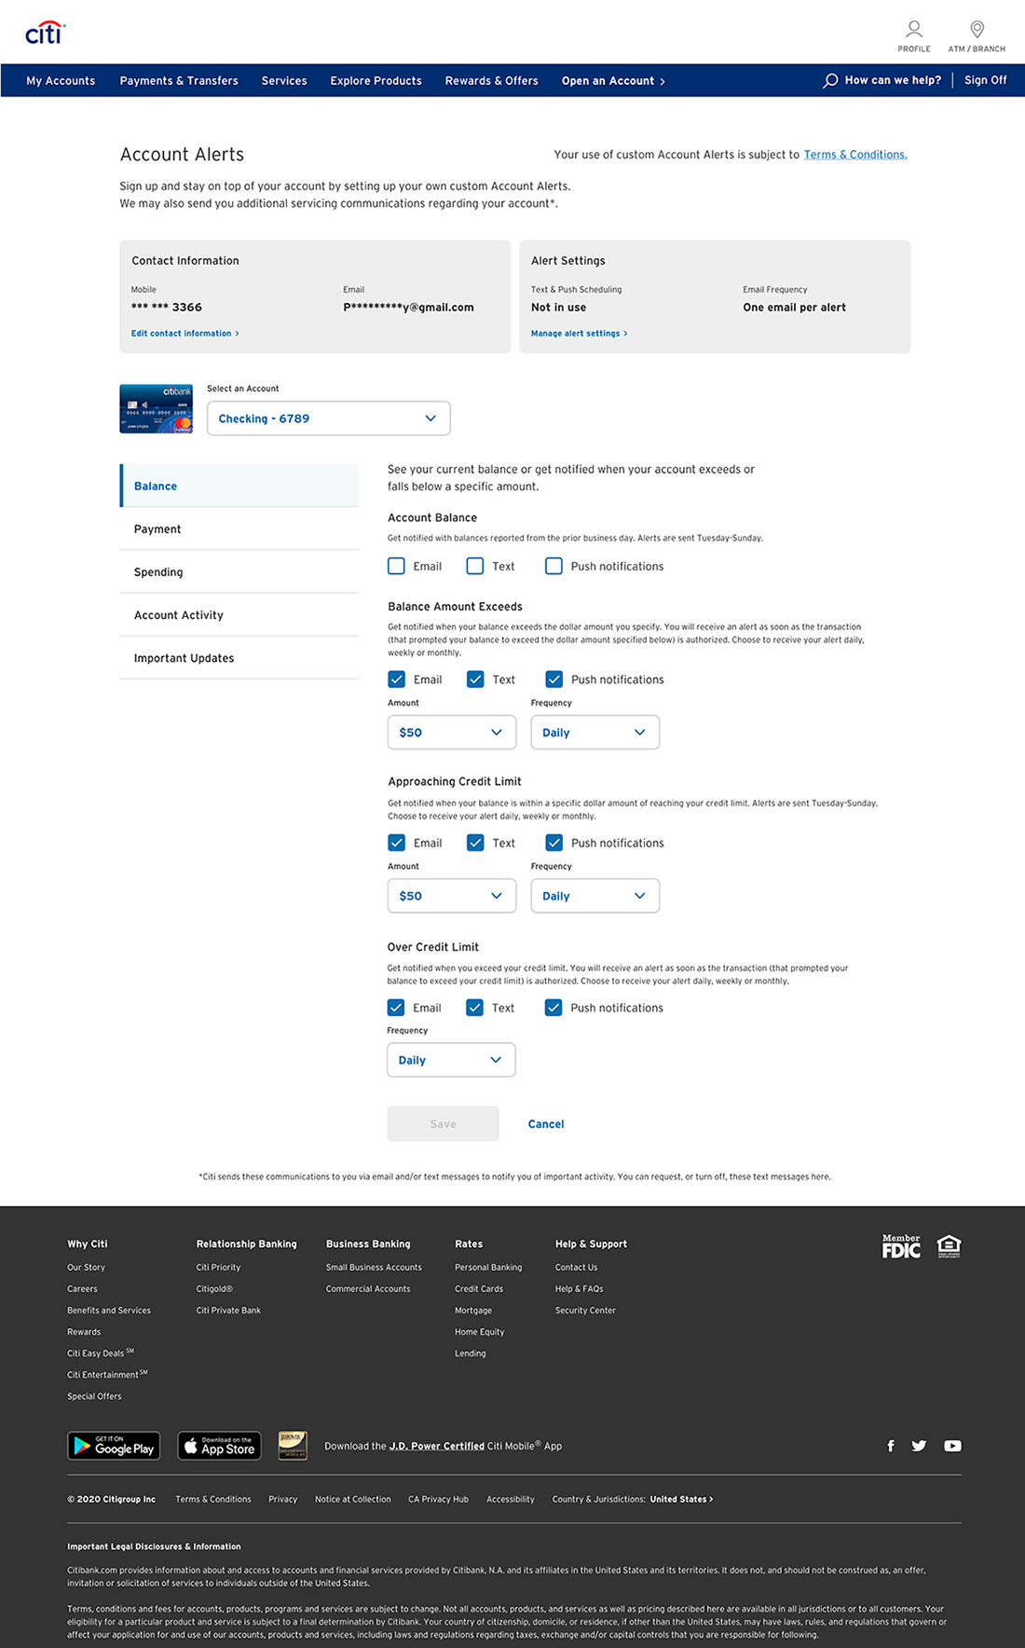Viewport: 1025px width, 1648px height.
Task: Click the Cancel link
Action: [x=546, y=1124]
